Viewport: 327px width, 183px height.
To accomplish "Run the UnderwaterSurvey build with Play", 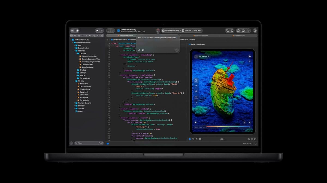I will tap(97, 31).
